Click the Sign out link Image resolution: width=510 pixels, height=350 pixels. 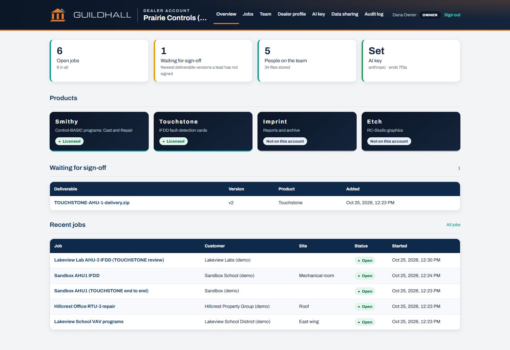452,15
